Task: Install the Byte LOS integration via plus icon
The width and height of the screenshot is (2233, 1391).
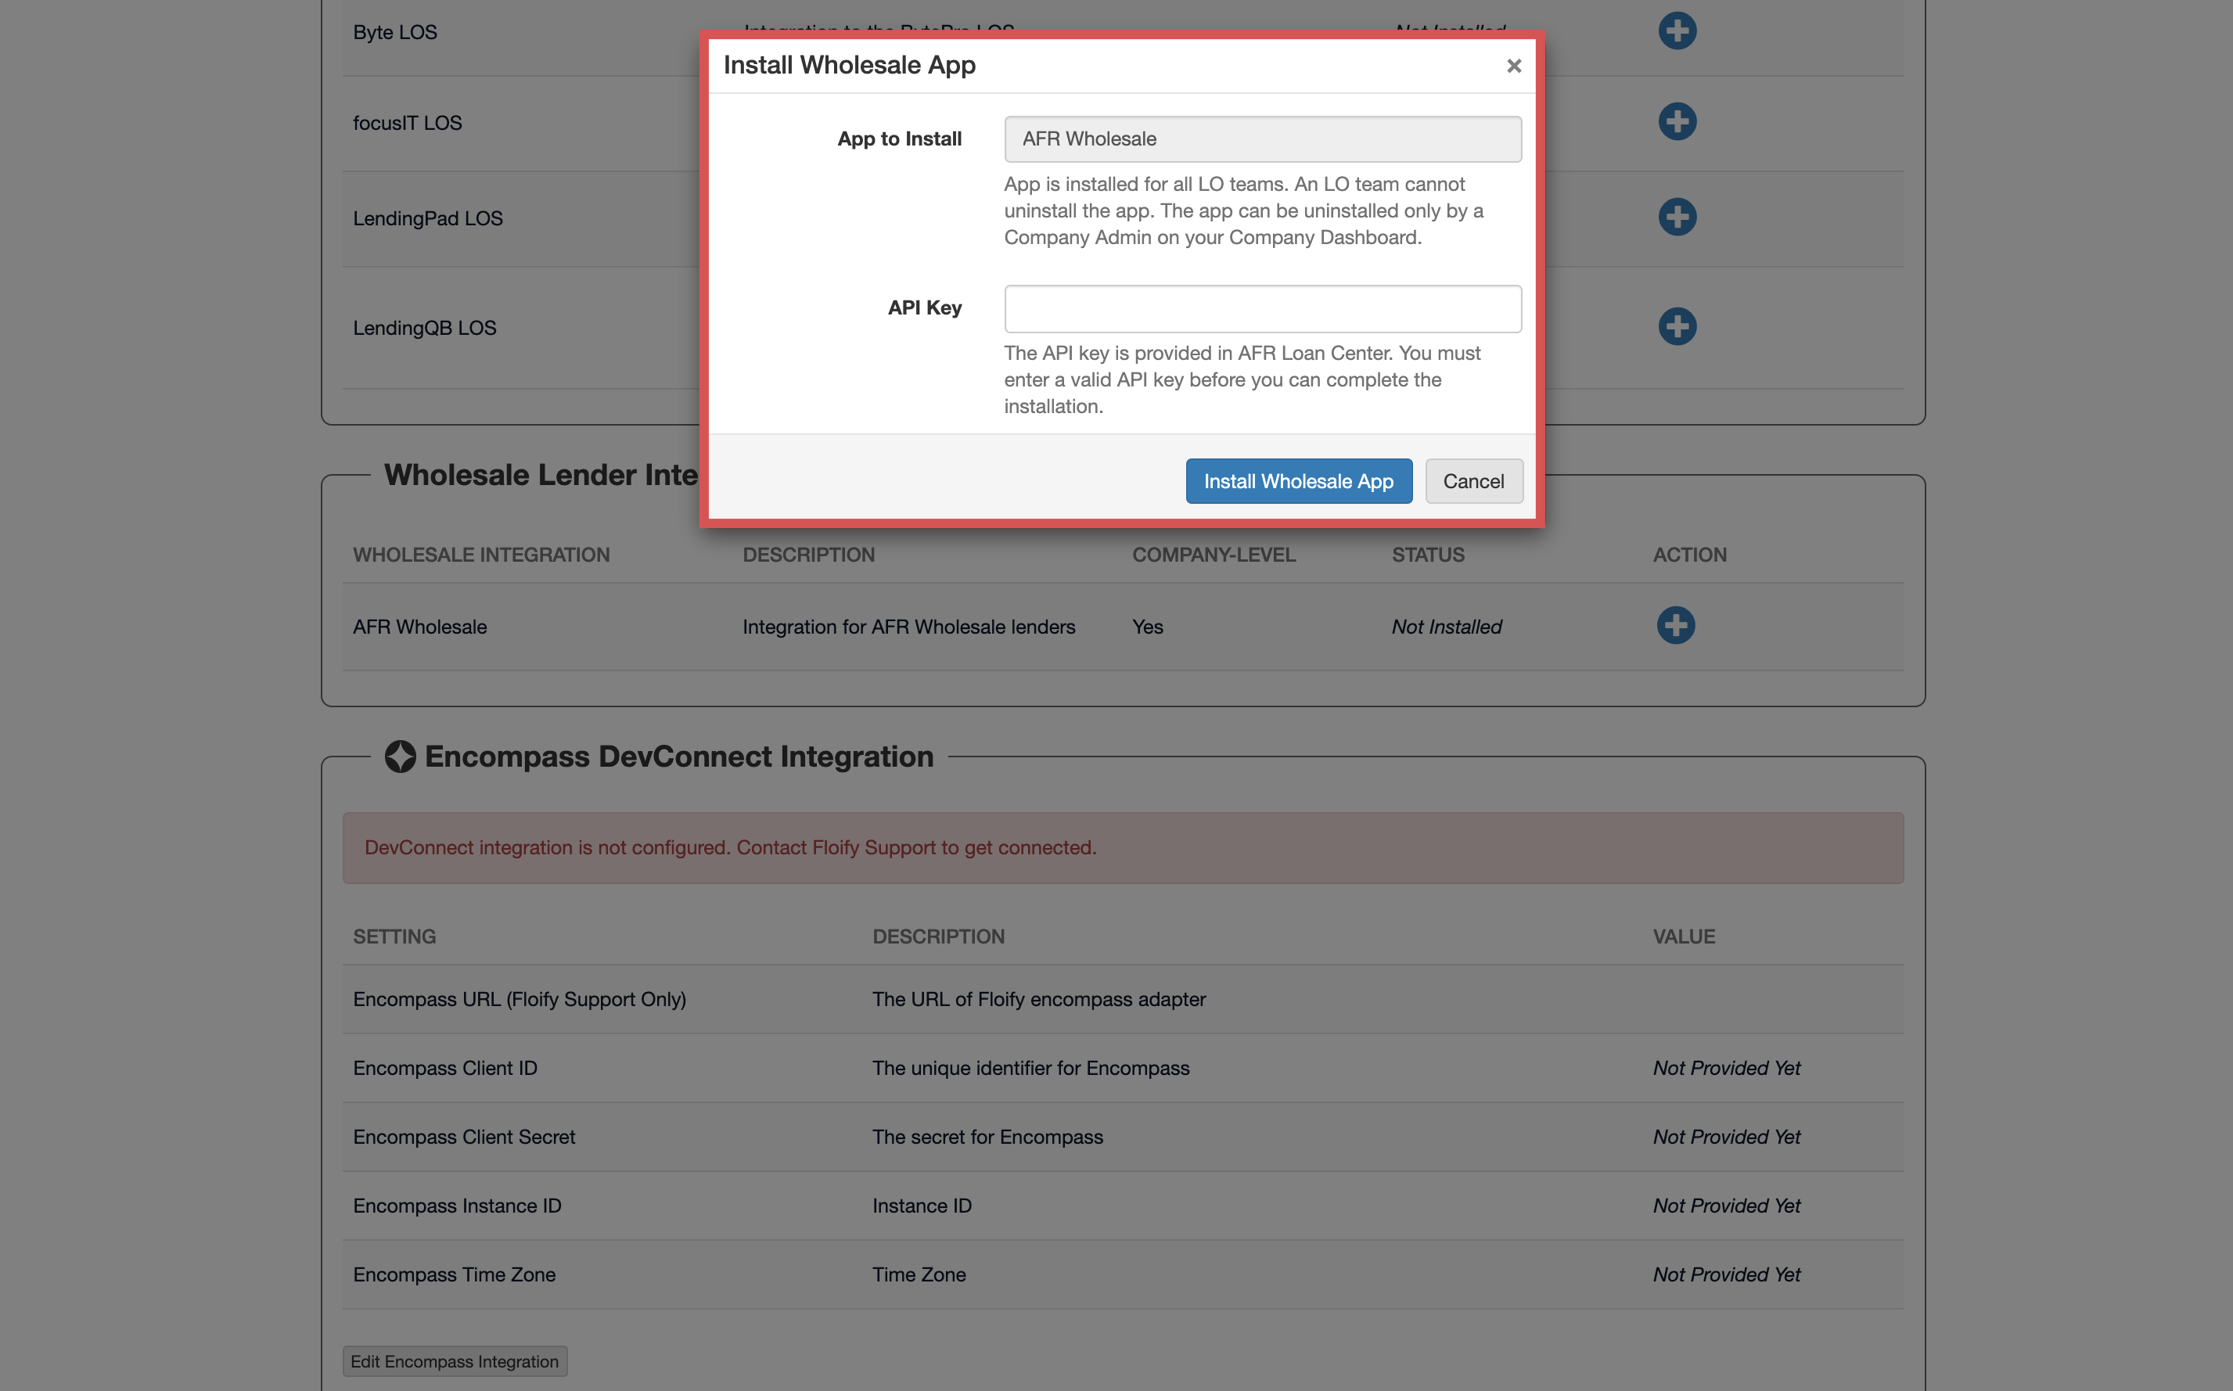Action: tap(1677, 31)
